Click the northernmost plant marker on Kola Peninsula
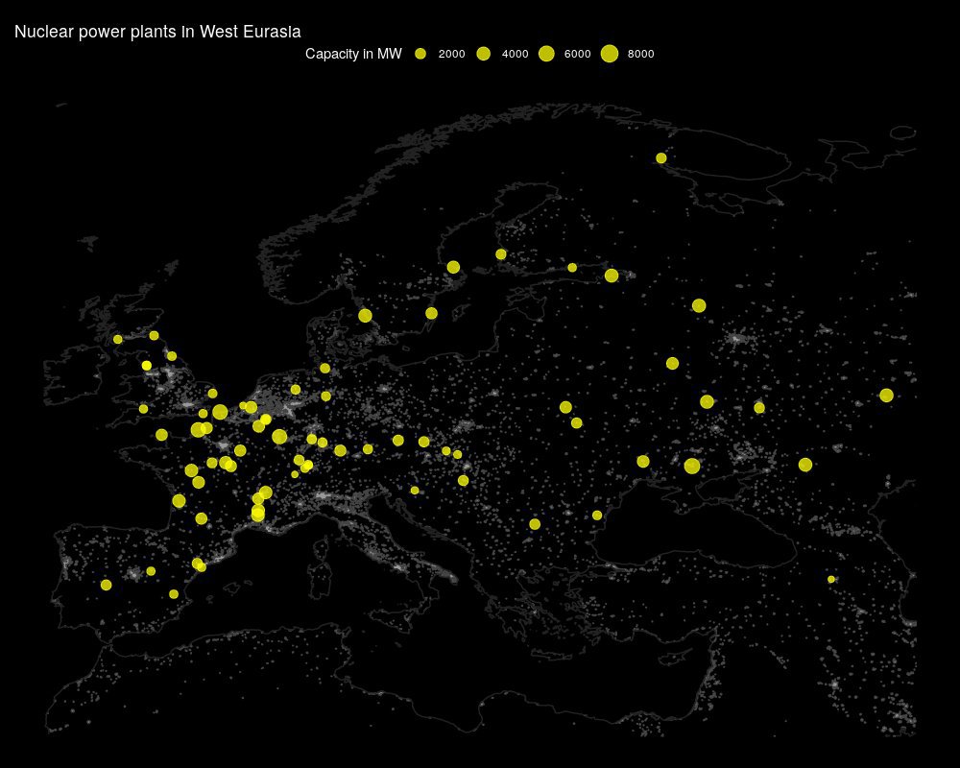The height and width of the screenshot is (768, 960). [x=661, y=157]
